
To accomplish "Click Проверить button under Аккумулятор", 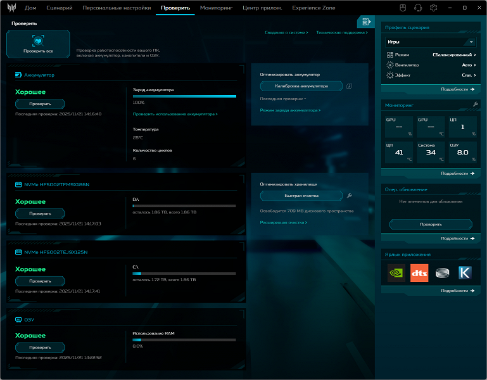I will pos(40,104).
